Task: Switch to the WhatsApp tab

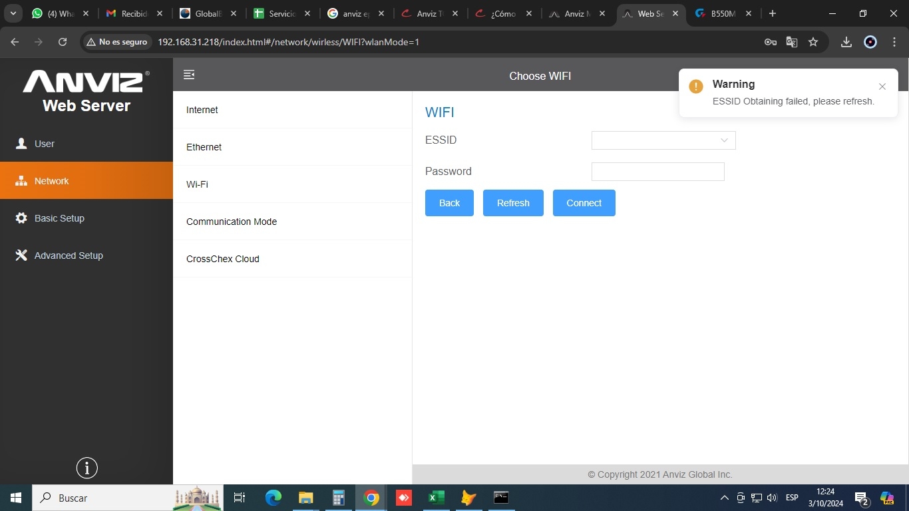Action: [60, 13]
